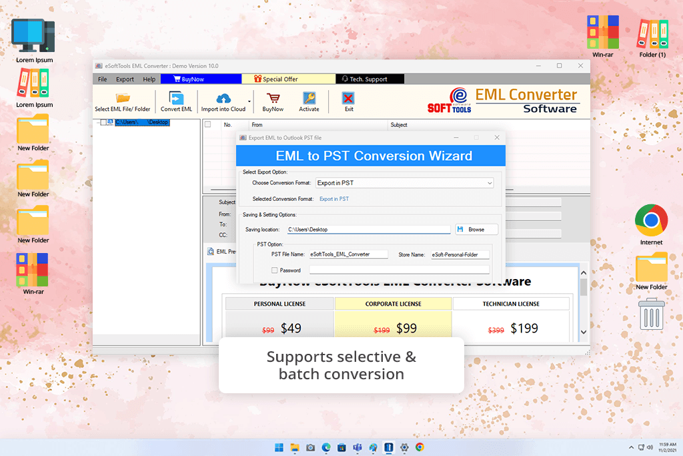The width and height of the screenshot is (683, 456).
Task: Click the TECHNICIAN LICENSE header
Action: 511,304
